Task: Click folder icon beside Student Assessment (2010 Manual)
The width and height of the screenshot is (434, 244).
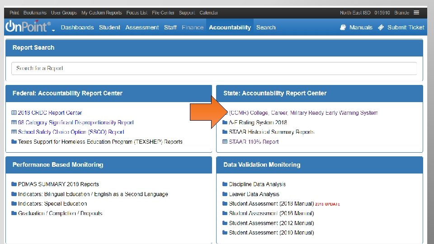Action: pos(225,232)
